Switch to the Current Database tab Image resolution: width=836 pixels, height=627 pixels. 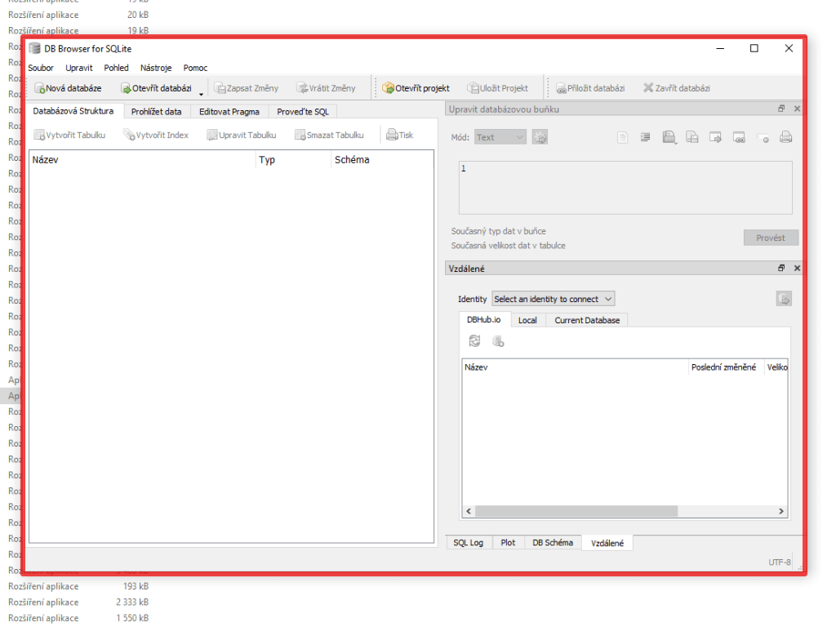pyautogui.click(x=587, y=320)
